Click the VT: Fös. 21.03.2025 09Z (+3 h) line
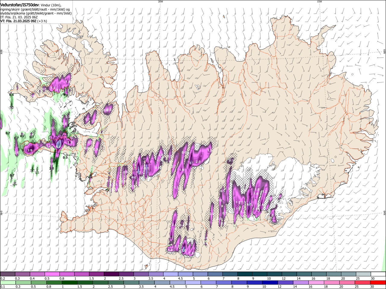 point(24,21)
